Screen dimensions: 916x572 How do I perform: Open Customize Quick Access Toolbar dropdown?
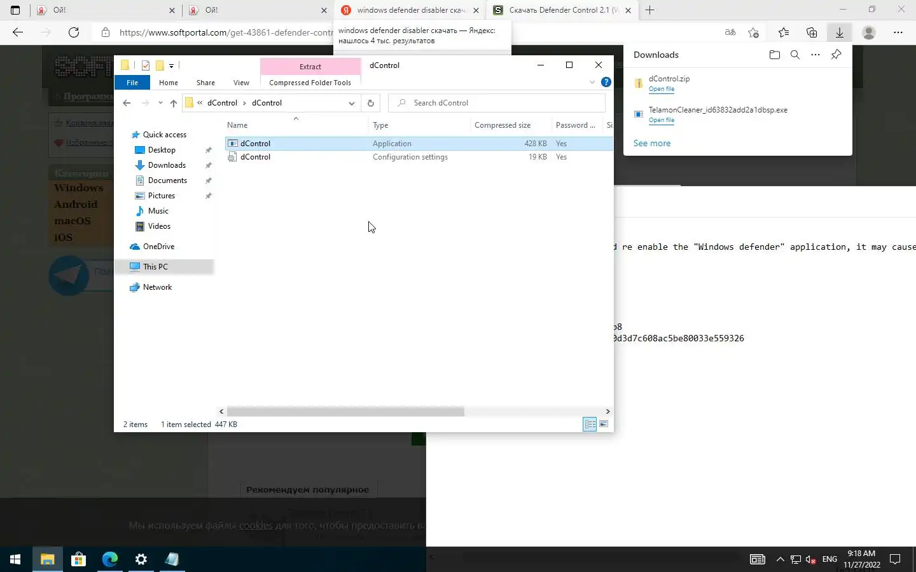coord(171,65)
